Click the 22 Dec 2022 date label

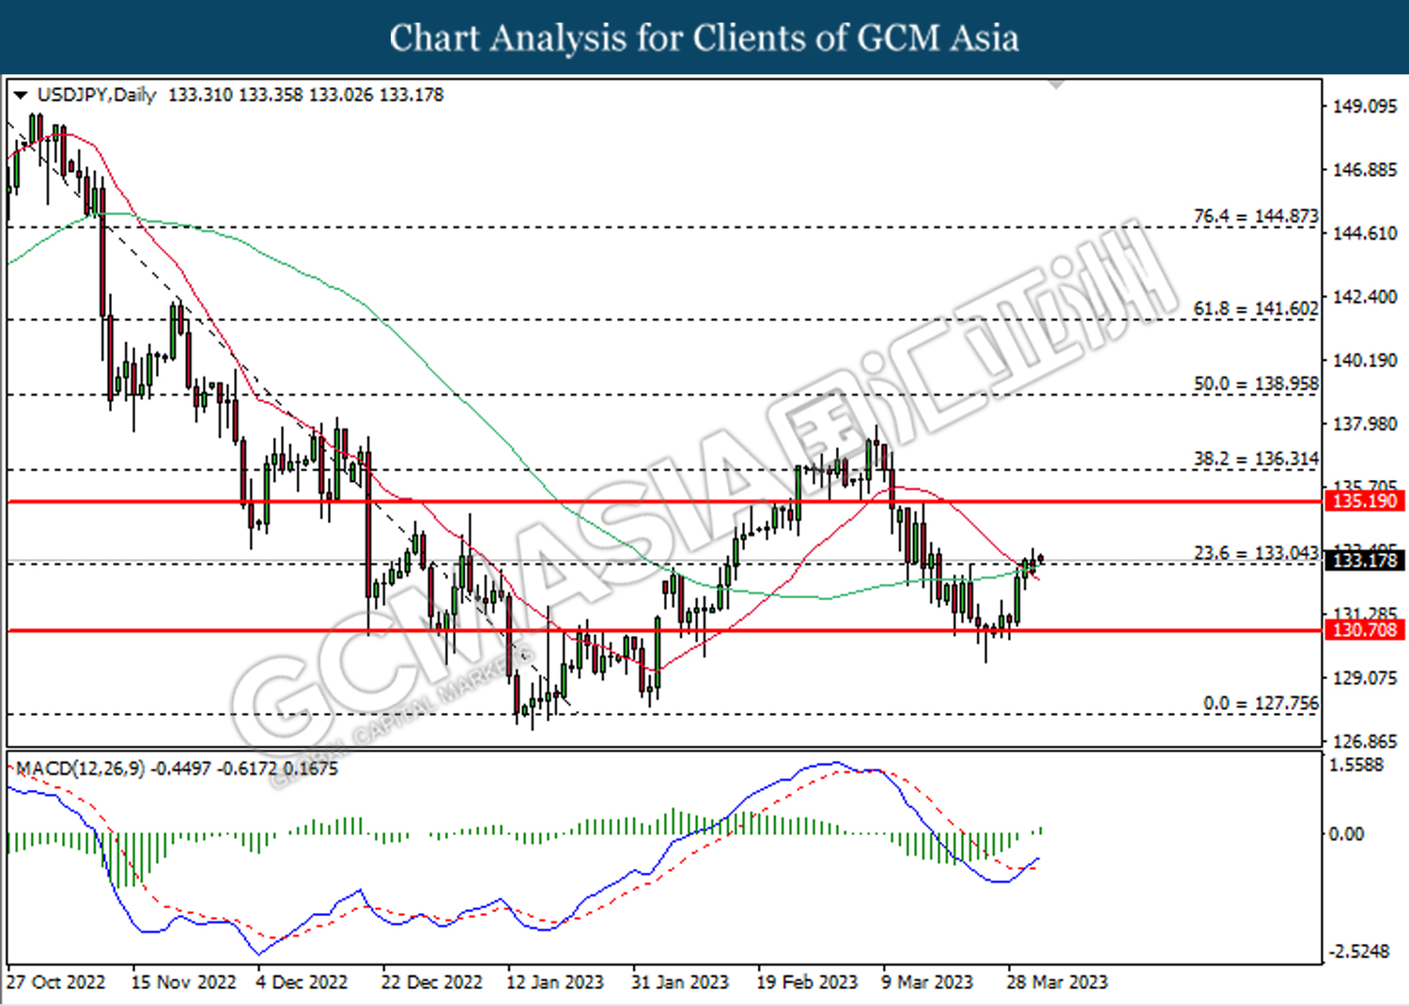coord(431,983)
